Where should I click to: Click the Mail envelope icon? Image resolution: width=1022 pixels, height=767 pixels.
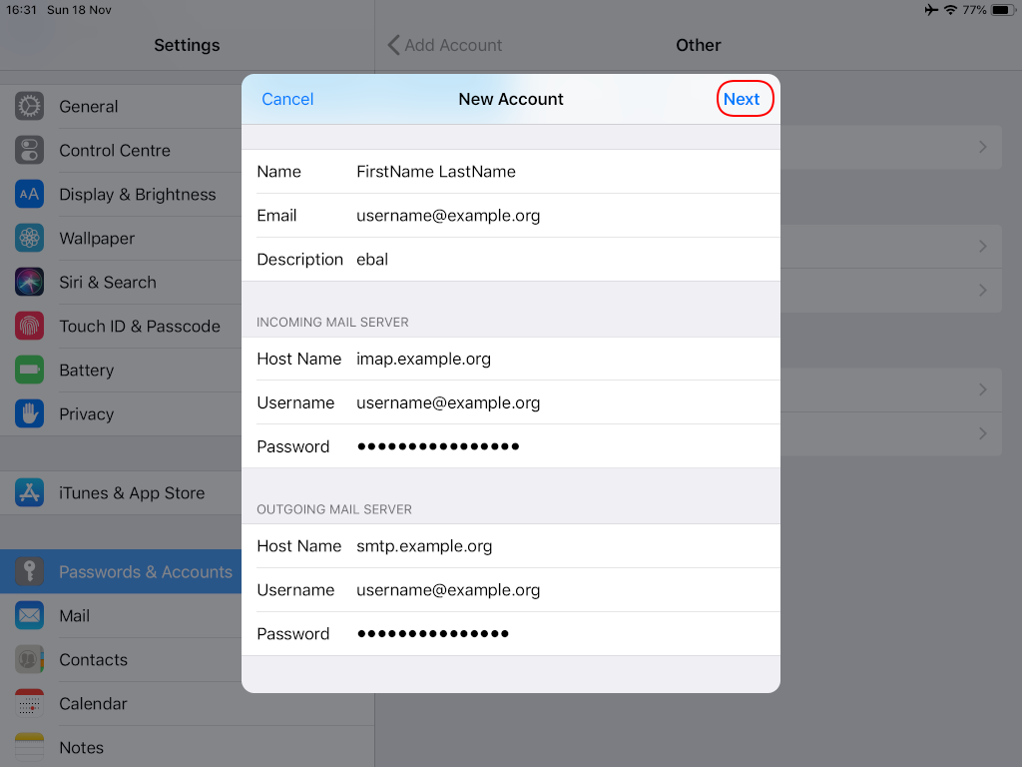click(x=29, y=615)
